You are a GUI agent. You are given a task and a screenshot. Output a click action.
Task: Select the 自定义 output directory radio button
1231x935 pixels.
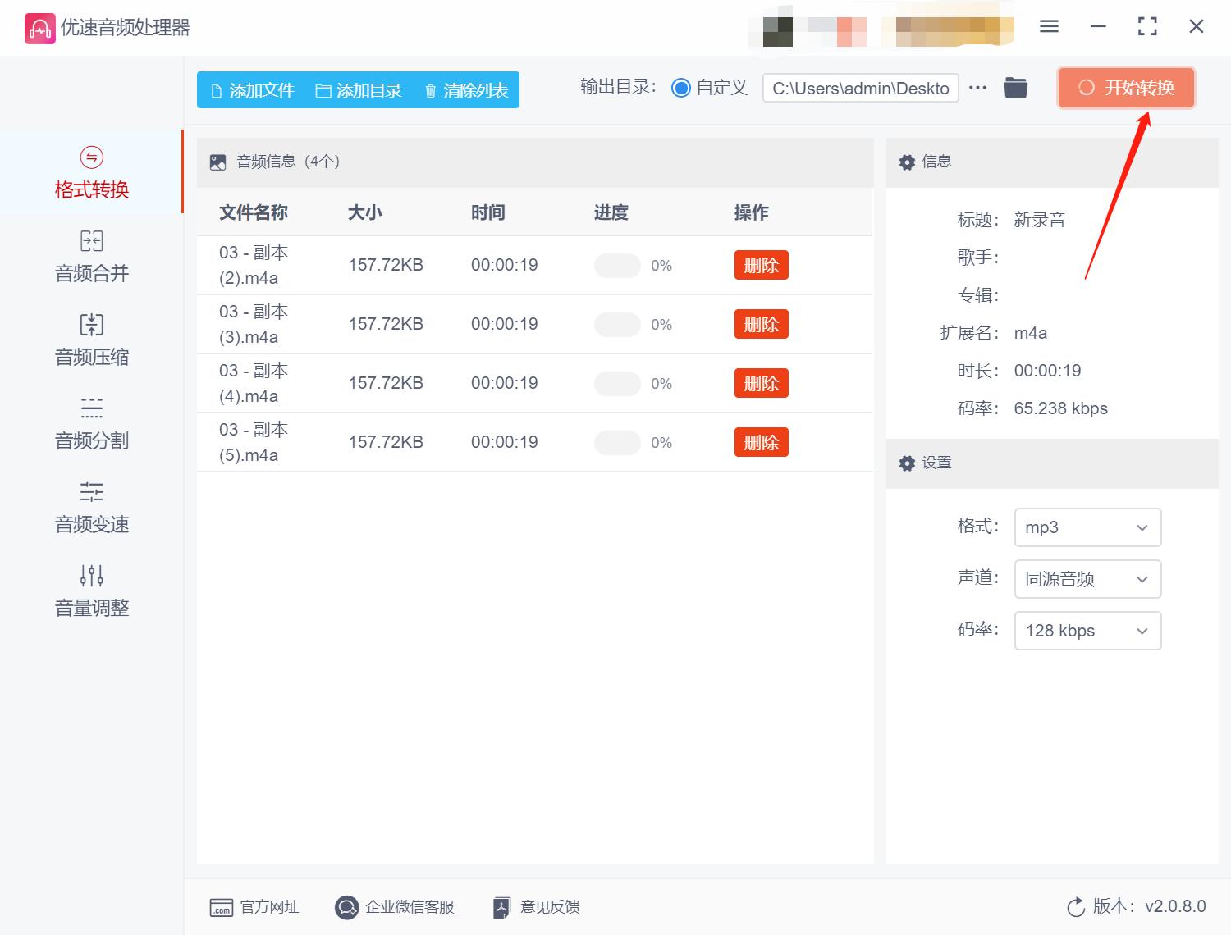681,88
